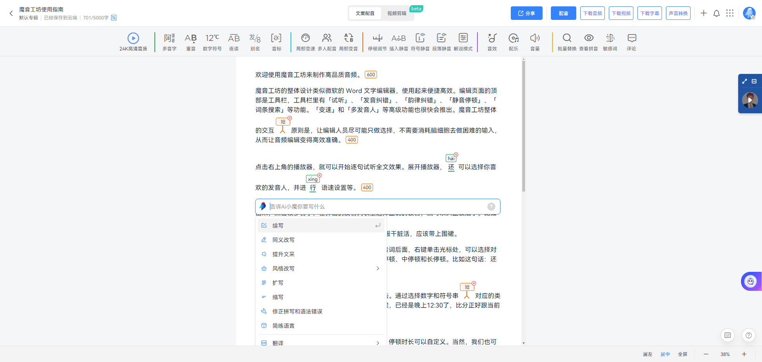762x362 pixels.
Task: Open the user avatar menu
Action: (x=749, y=13)
